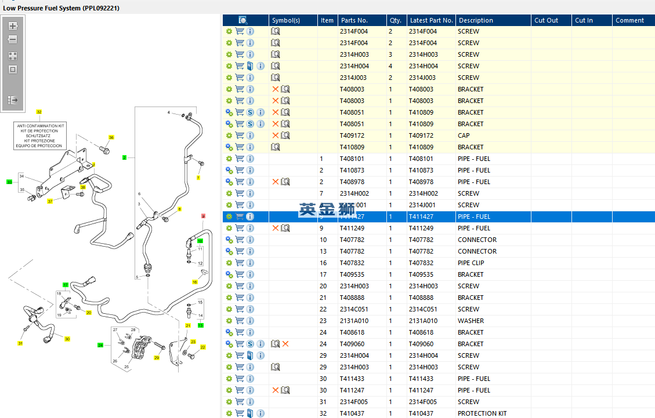Click the Comment column header

634,20
